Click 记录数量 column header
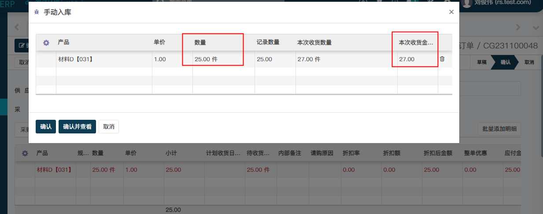Screen dimensions: 543x214 pyautogui.click(x=268, y=42)
